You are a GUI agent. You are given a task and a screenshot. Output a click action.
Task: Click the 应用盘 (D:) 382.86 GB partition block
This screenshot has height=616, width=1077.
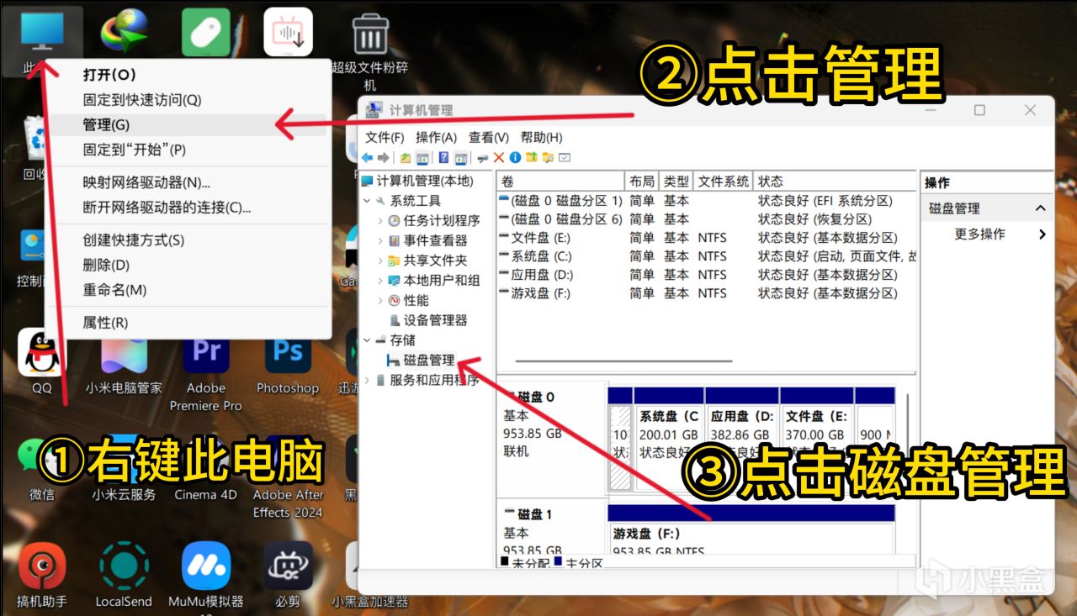click(x=741, y=439)
